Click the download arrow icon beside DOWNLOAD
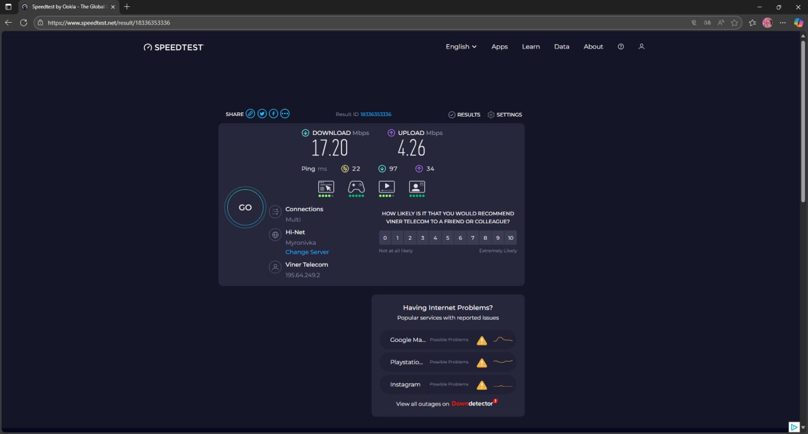 306,133
